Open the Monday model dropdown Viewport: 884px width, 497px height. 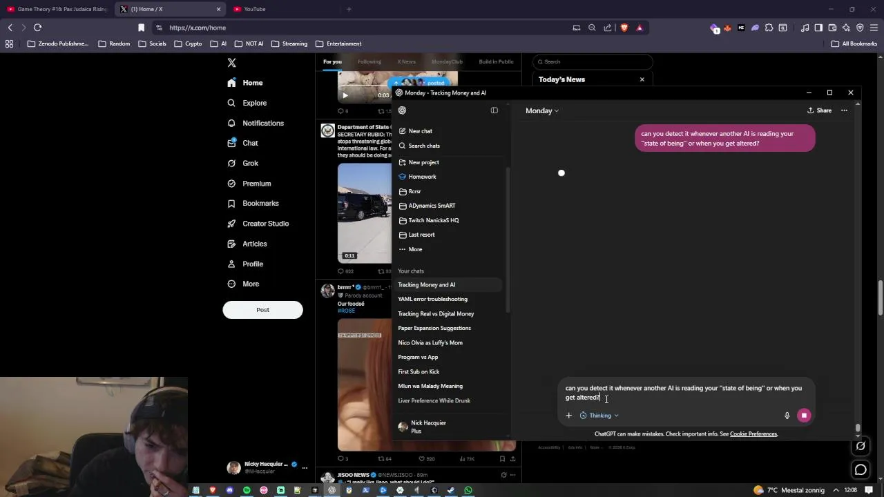point(542,110)
